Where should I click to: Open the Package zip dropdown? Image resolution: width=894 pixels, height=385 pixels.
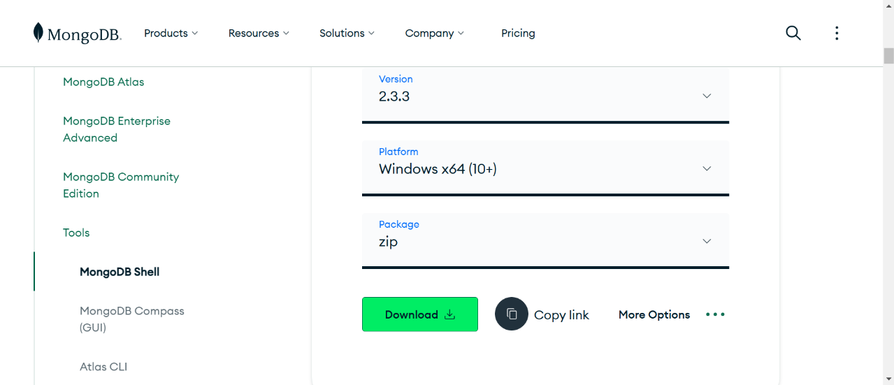[x=545, y=241]
